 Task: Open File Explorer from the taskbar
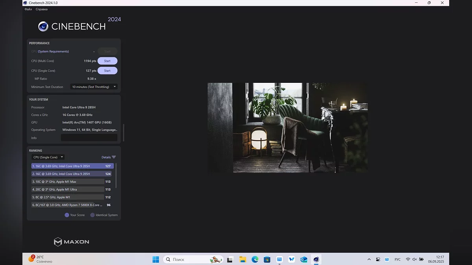pyautogui.click(x=243, y=260)
